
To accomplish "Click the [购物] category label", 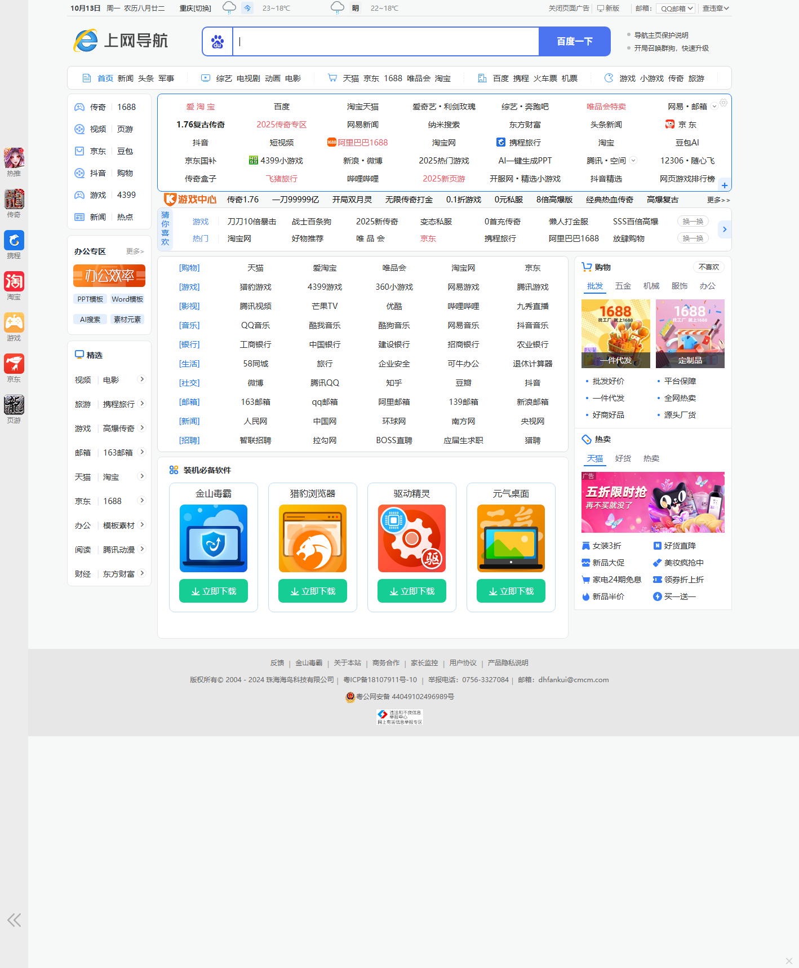I will 189,268.
